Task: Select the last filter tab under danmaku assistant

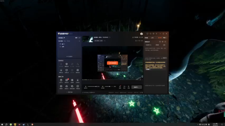Action: click(x=164, y=45)
